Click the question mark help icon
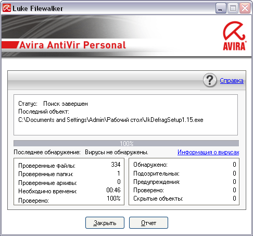The height and width of the screenshot is (236, 253). pyautogui.click(x=210, y=80)
